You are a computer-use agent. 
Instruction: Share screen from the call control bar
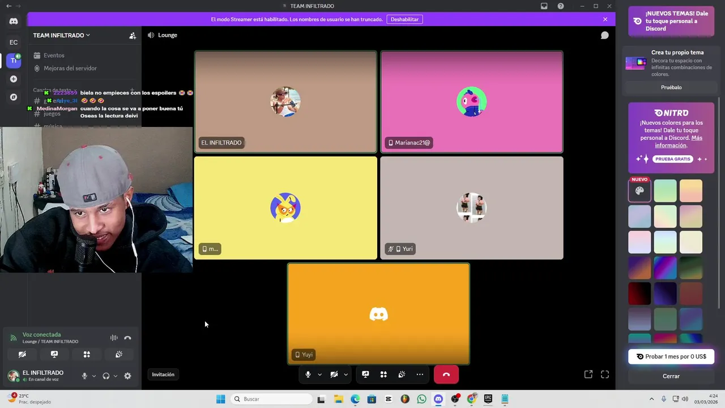pos(365,375)
